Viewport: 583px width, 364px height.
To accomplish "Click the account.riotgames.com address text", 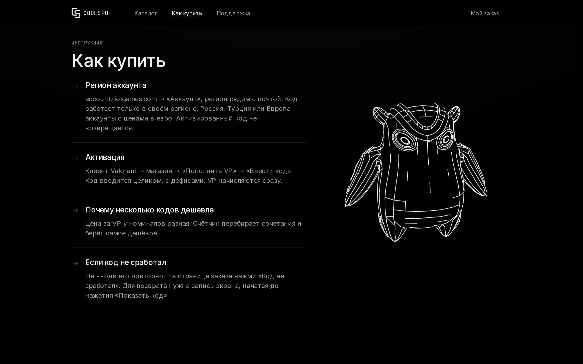I will [121, 99].
